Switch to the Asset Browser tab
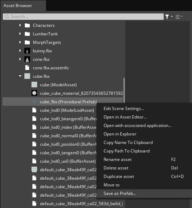This screenshot has height=208, width=192. (18, 6)
